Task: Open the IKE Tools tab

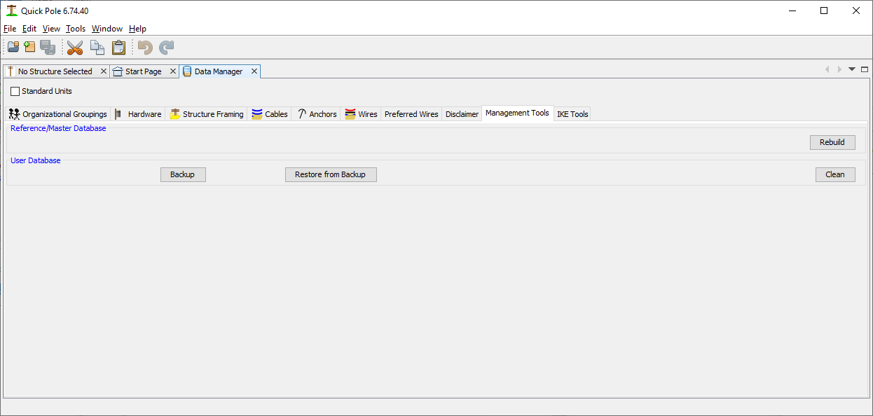Action: (x=572, y=114)
